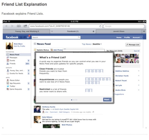Viewport: 149px width, 140px height.
Task: Open Anthony Curtis's profile name link
Action: 49,107
